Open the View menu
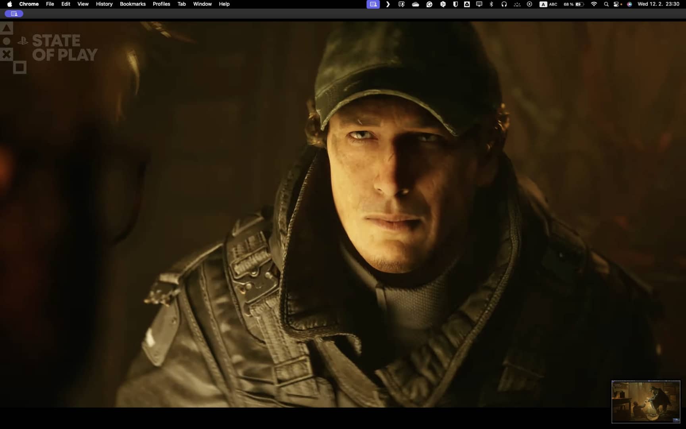Screen dimensions: 686x429 coord(83,4)
